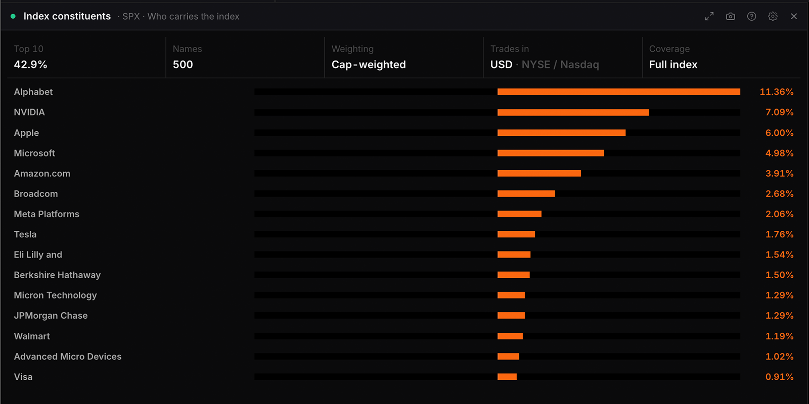
Task: Click the 7.09% weight value
Action: pyautogui.click(x=779, y=112)
